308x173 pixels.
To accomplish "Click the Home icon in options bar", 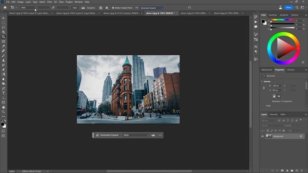I will pos(5,8).
